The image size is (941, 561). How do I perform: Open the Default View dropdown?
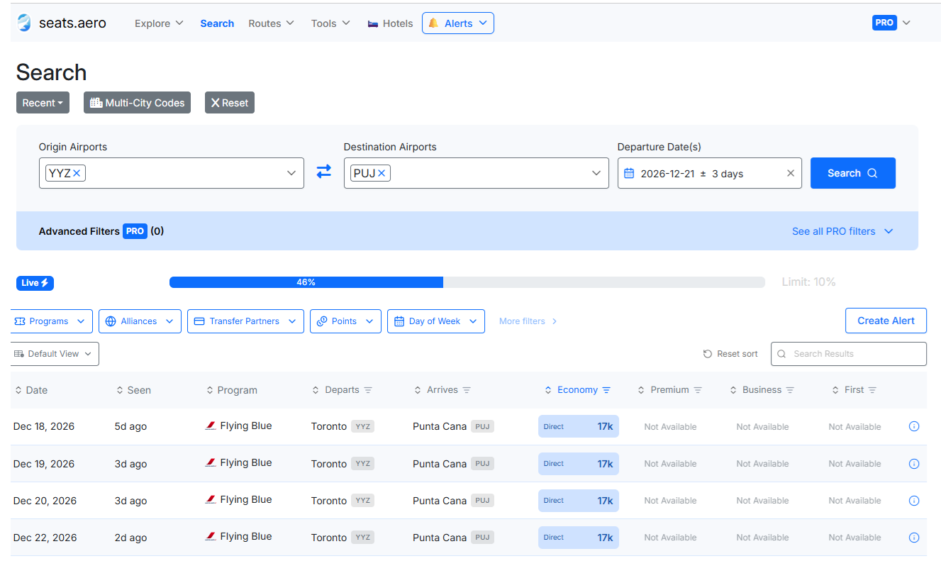point(55,354)
